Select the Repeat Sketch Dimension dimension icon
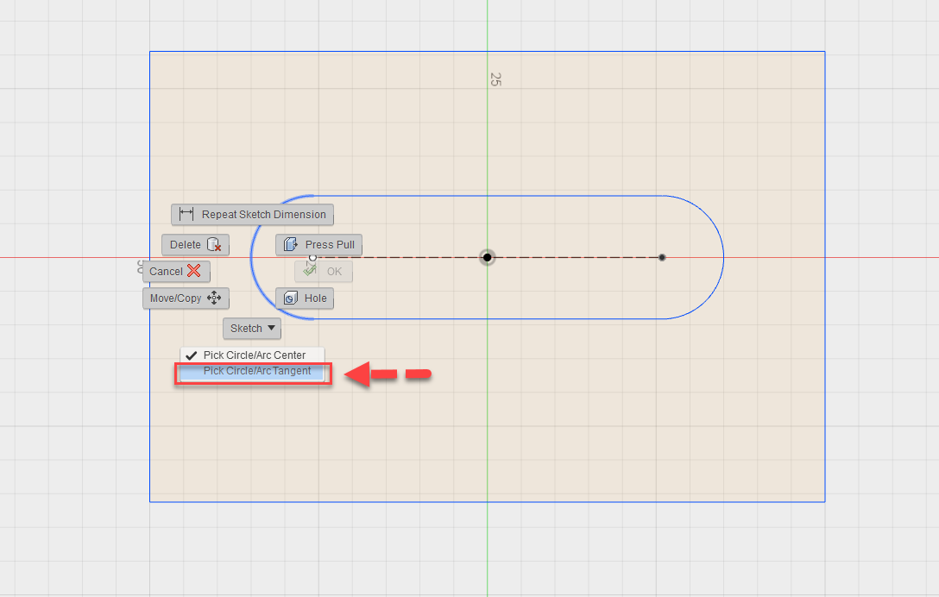Viewport: 939px width, 597px height. 187,214
